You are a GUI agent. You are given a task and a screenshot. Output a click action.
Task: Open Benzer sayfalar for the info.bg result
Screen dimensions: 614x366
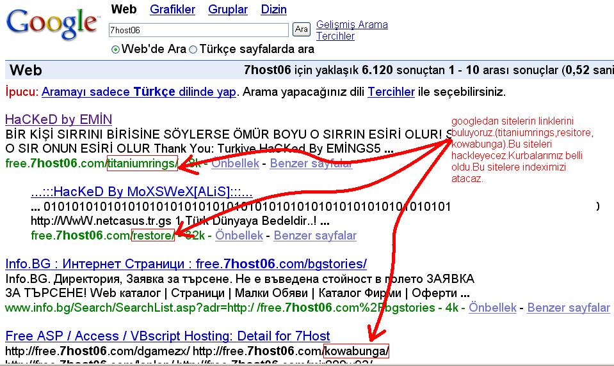(x=569, y=308)
